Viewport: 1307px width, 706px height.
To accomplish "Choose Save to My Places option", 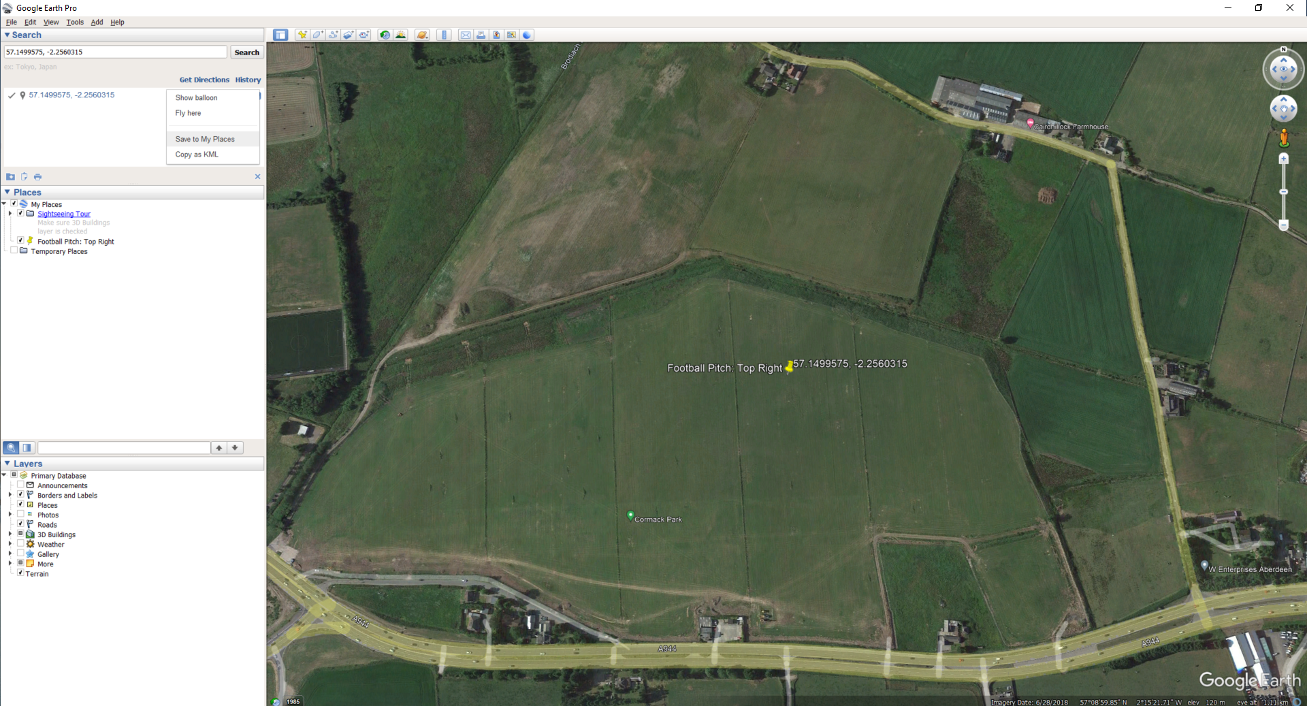I will click(x=213, y=139).
